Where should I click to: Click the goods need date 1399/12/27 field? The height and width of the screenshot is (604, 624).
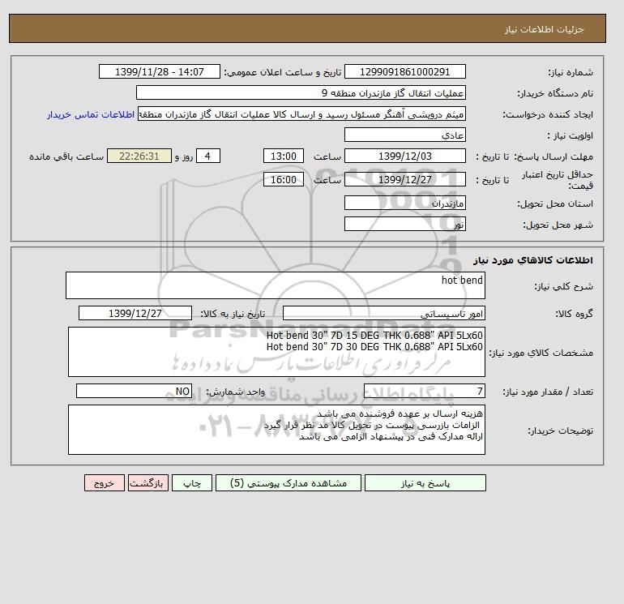coord(135,313)
